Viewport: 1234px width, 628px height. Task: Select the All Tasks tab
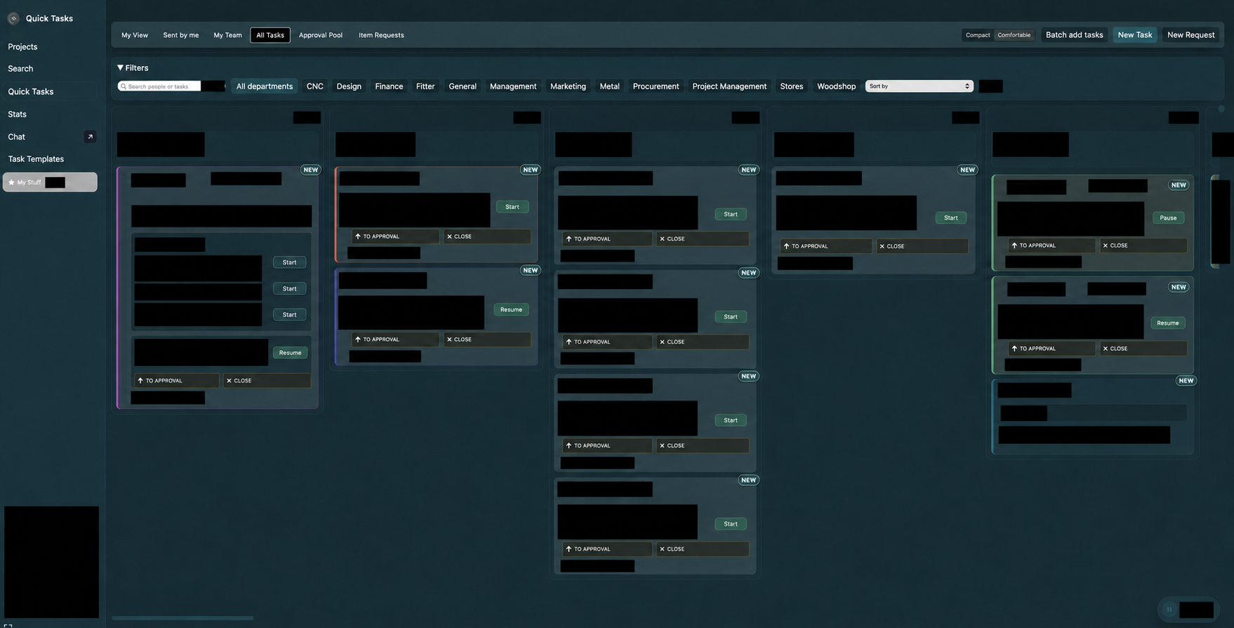(x=270, y=35)
